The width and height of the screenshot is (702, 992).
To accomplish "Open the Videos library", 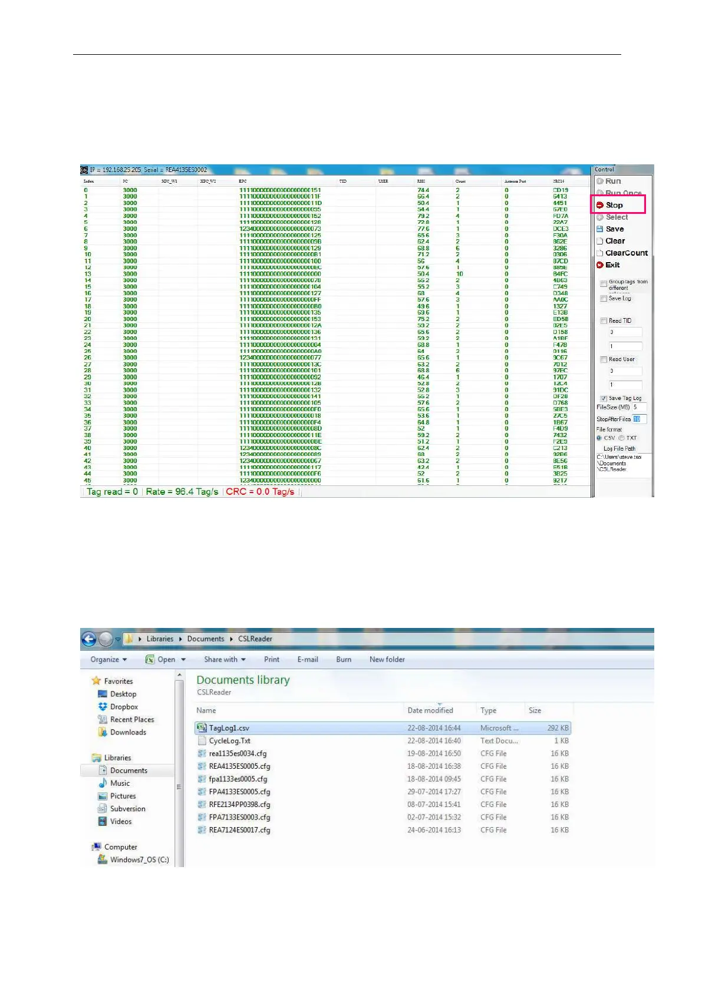I will [115, 822].
